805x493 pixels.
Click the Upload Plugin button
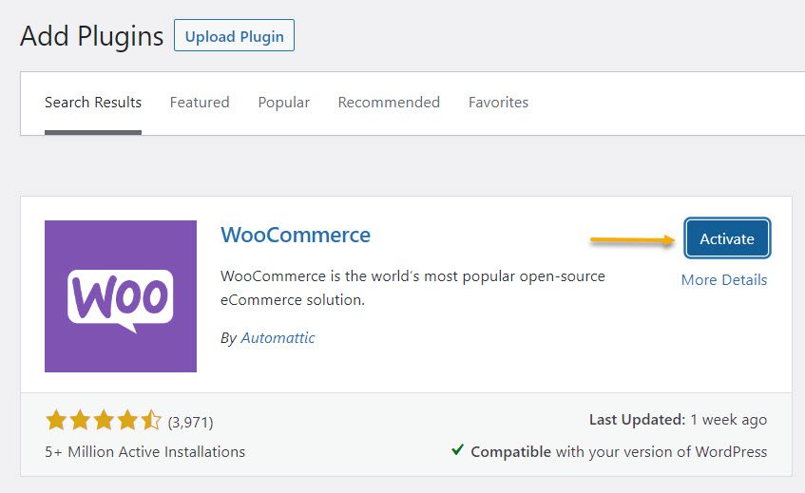(x=234, y=35)
